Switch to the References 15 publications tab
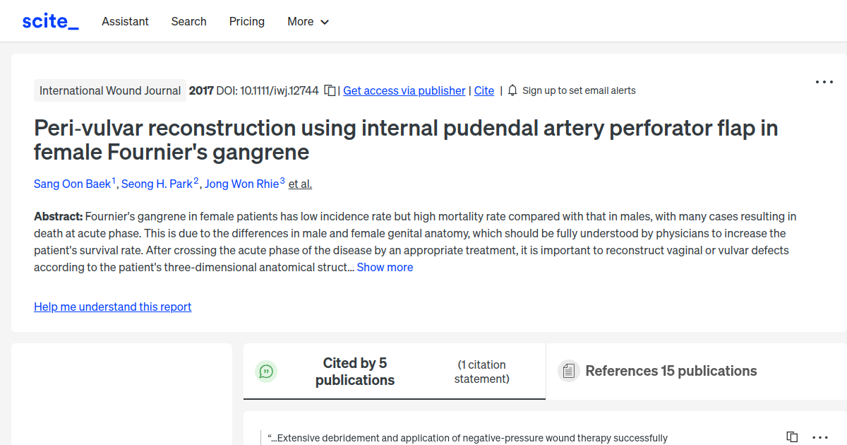Viewport: 847px width, 445px height. click(671, 370)
